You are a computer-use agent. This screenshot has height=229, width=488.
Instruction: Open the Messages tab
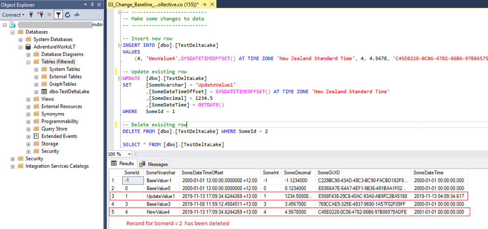[x=154, y=164]
